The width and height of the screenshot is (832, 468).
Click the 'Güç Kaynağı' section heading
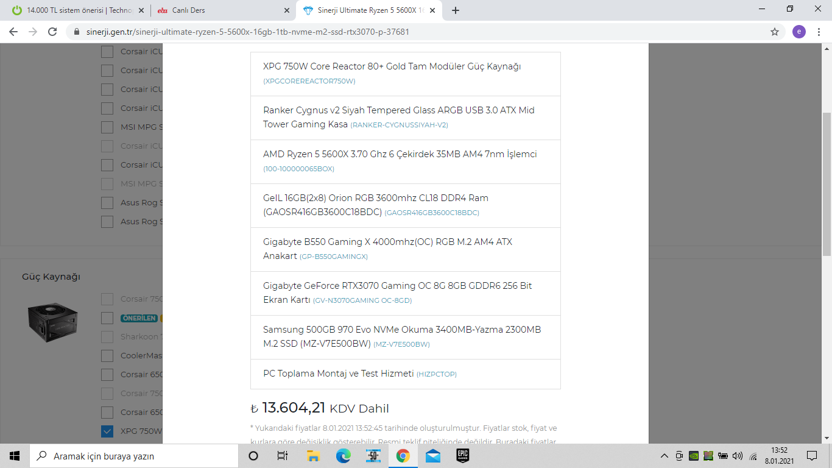point(51,277)
